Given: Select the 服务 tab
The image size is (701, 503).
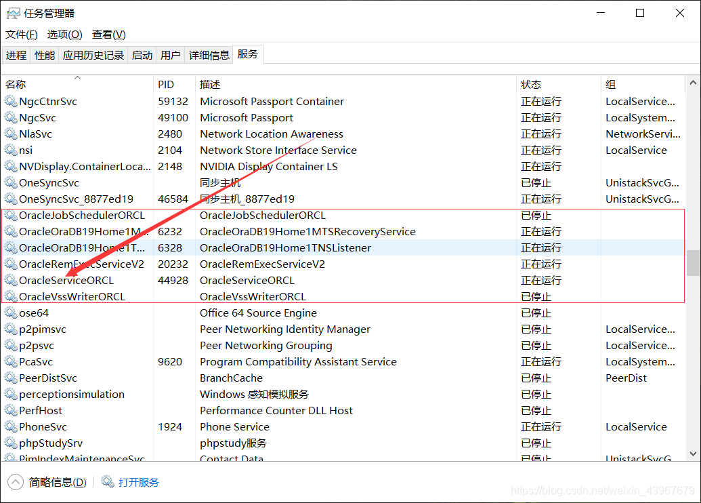Looking at the screenshot, I should pyautogui.click(x=248, y=54).
